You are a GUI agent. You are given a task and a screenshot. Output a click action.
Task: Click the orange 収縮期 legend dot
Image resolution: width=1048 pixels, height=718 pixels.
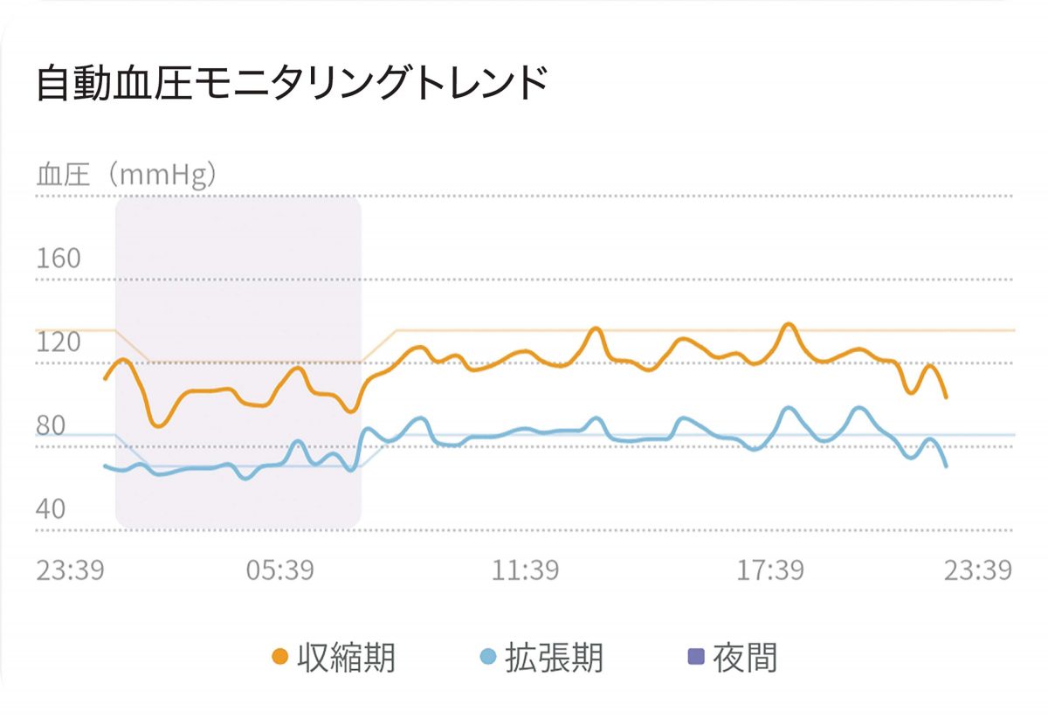click(280, 657)
